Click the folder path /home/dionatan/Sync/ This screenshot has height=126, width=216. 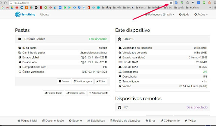[x=94, y=53]
